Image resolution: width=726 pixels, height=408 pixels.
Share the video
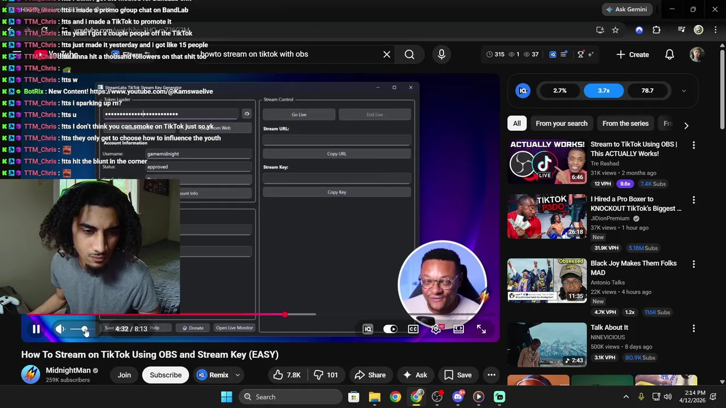370,375
